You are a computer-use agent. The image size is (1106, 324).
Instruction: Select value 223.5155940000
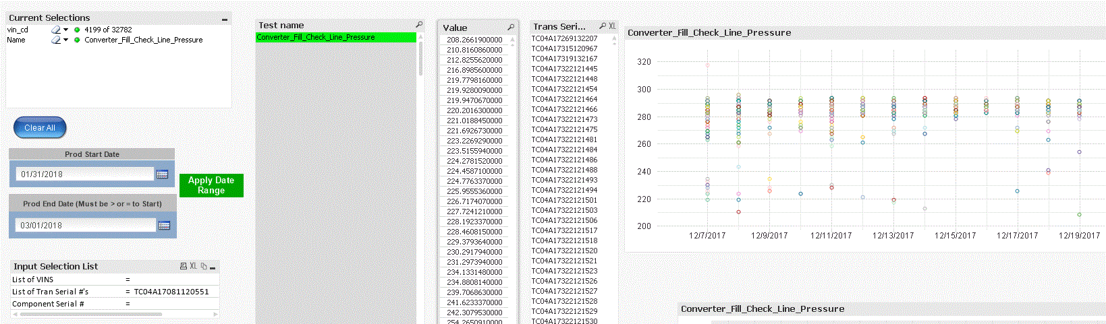click(x=474, y=151)
